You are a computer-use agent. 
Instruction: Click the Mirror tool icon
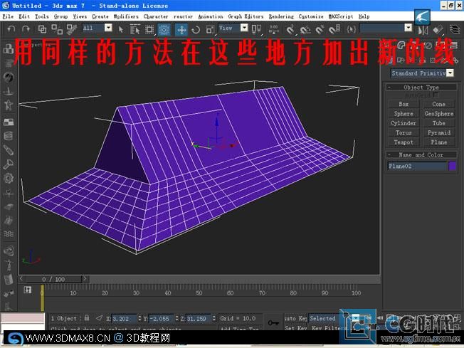(423, 30)
